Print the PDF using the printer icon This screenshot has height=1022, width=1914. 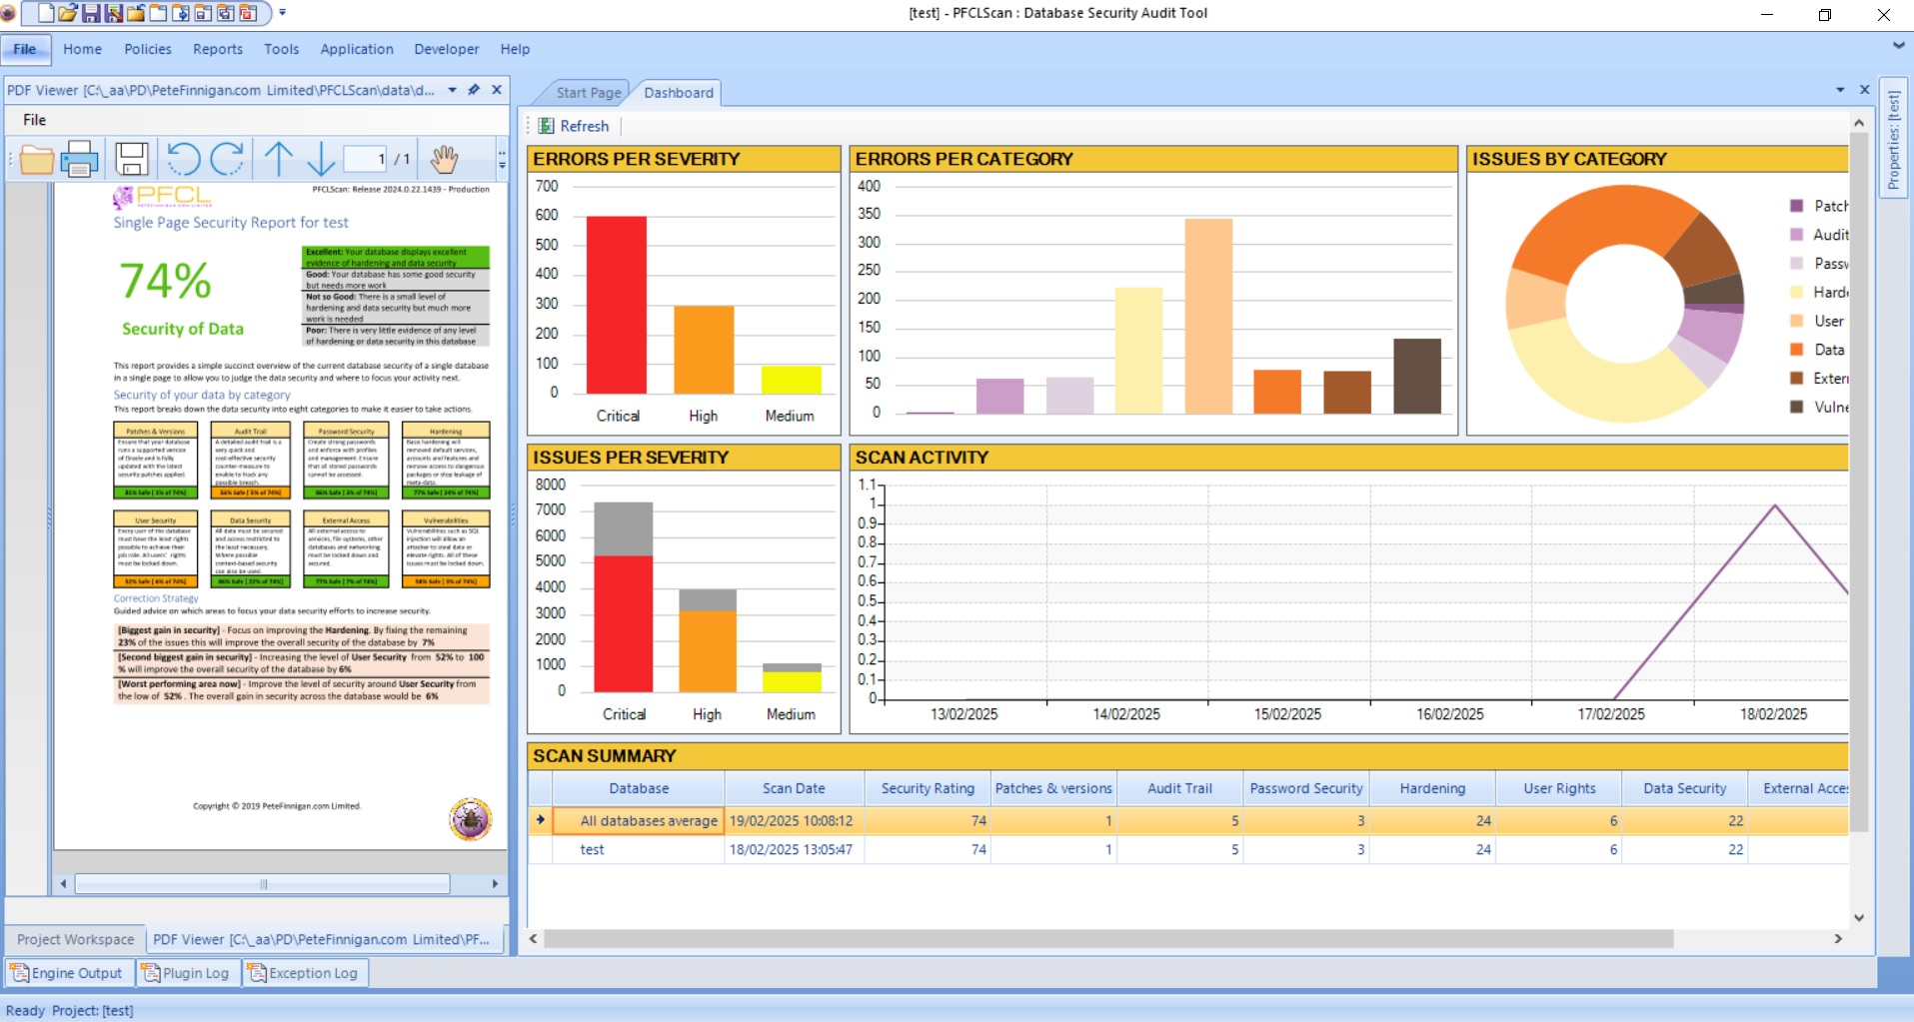tap(80, 159)
